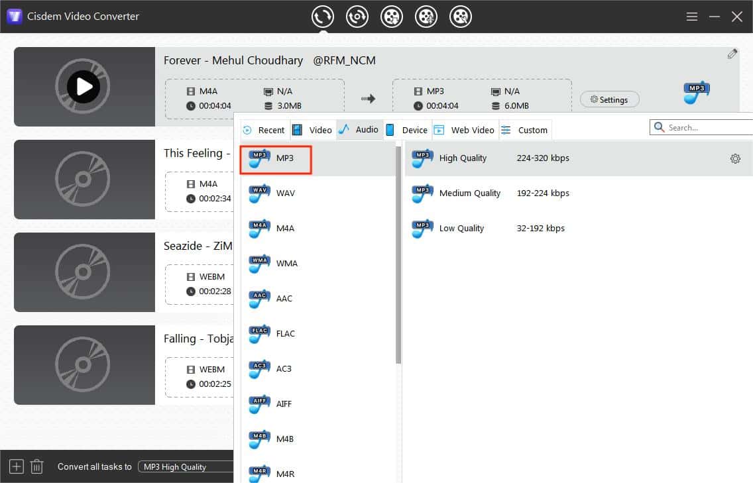
Task: Switch to the Video format tab
Action: click(312, 130)
